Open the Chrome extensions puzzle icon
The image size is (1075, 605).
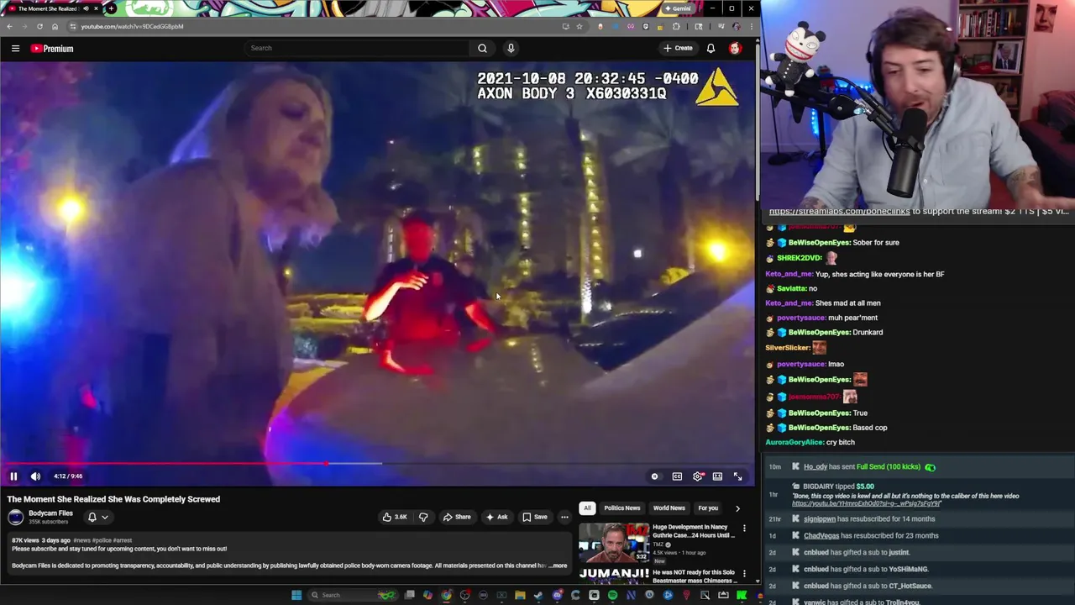[x=676, y=26]
